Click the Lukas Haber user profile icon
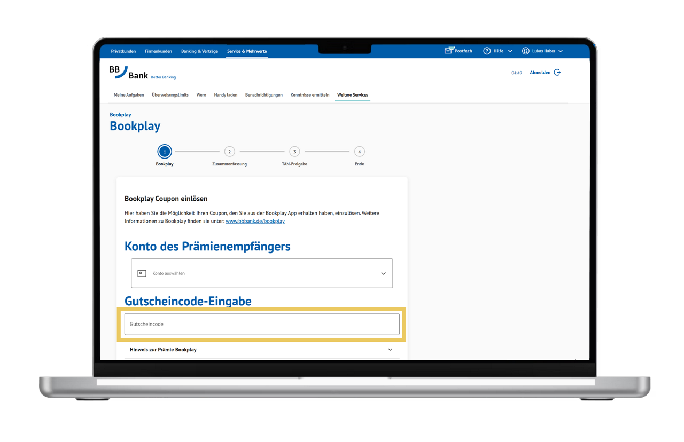Image resolution: width=684 pixels, height=442 pixels. 526,51
